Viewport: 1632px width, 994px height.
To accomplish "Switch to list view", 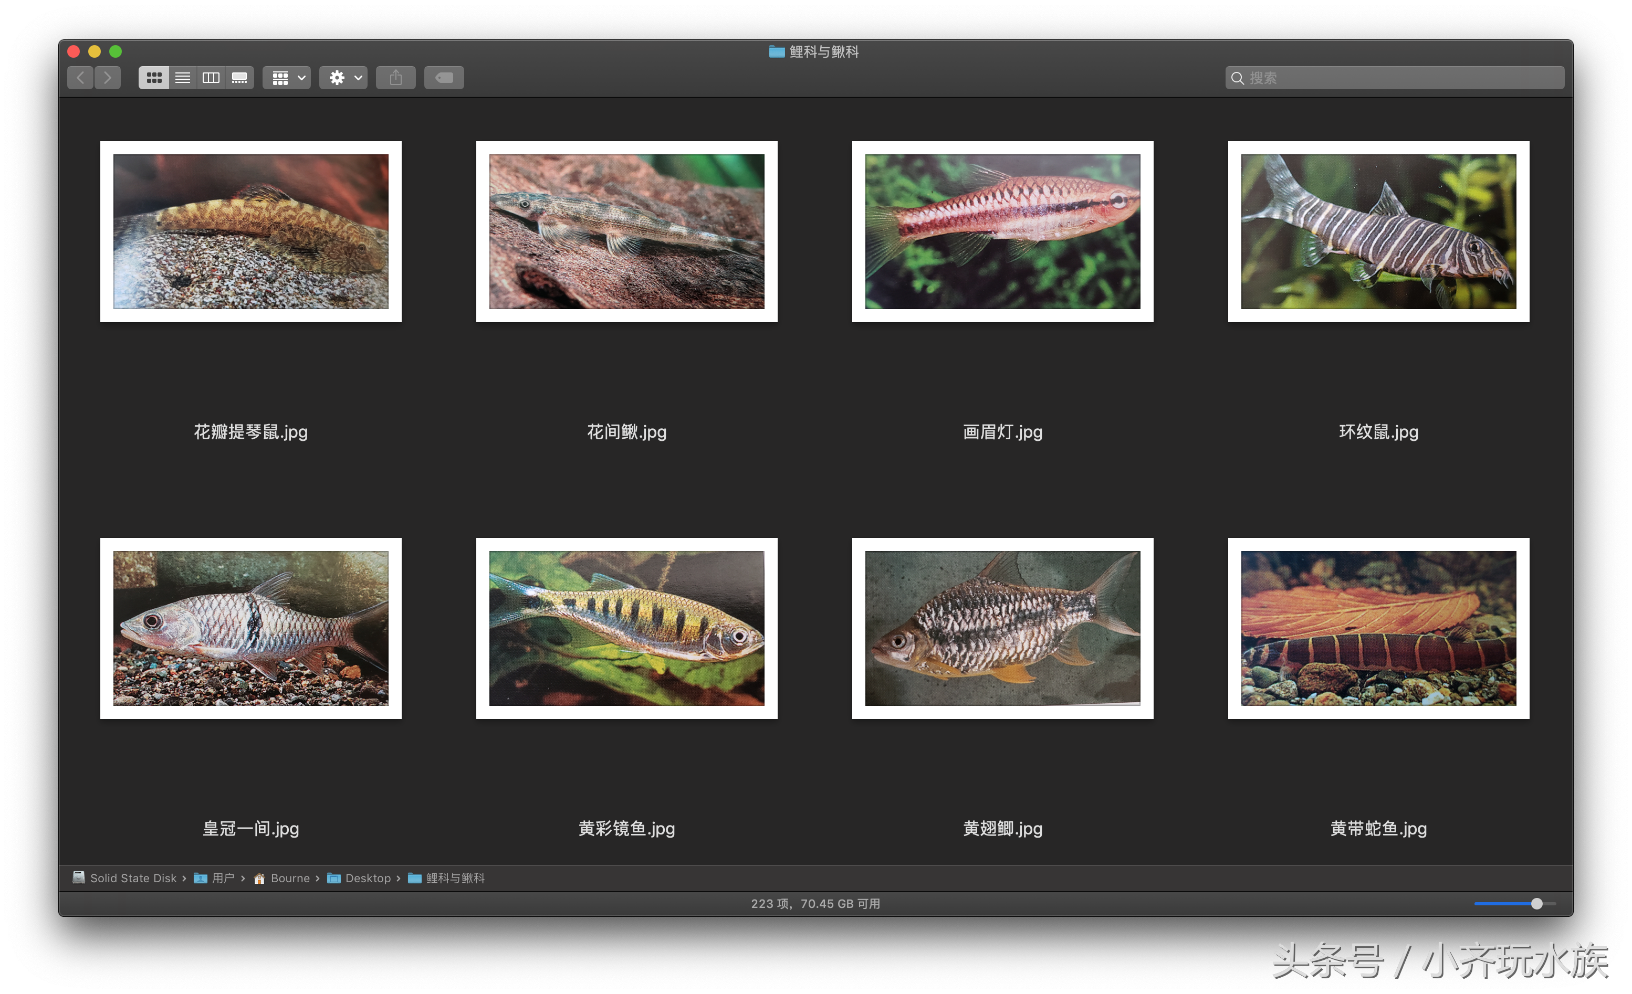I will 183,78.
